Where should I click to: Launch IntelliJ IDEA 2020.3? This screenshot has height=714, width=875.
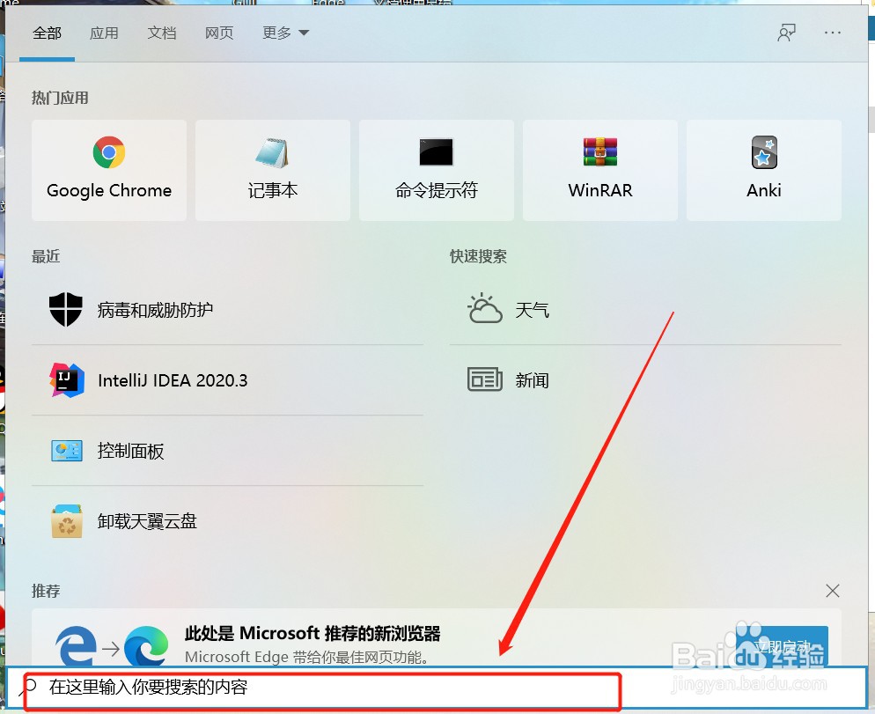(x=173, y=380)
